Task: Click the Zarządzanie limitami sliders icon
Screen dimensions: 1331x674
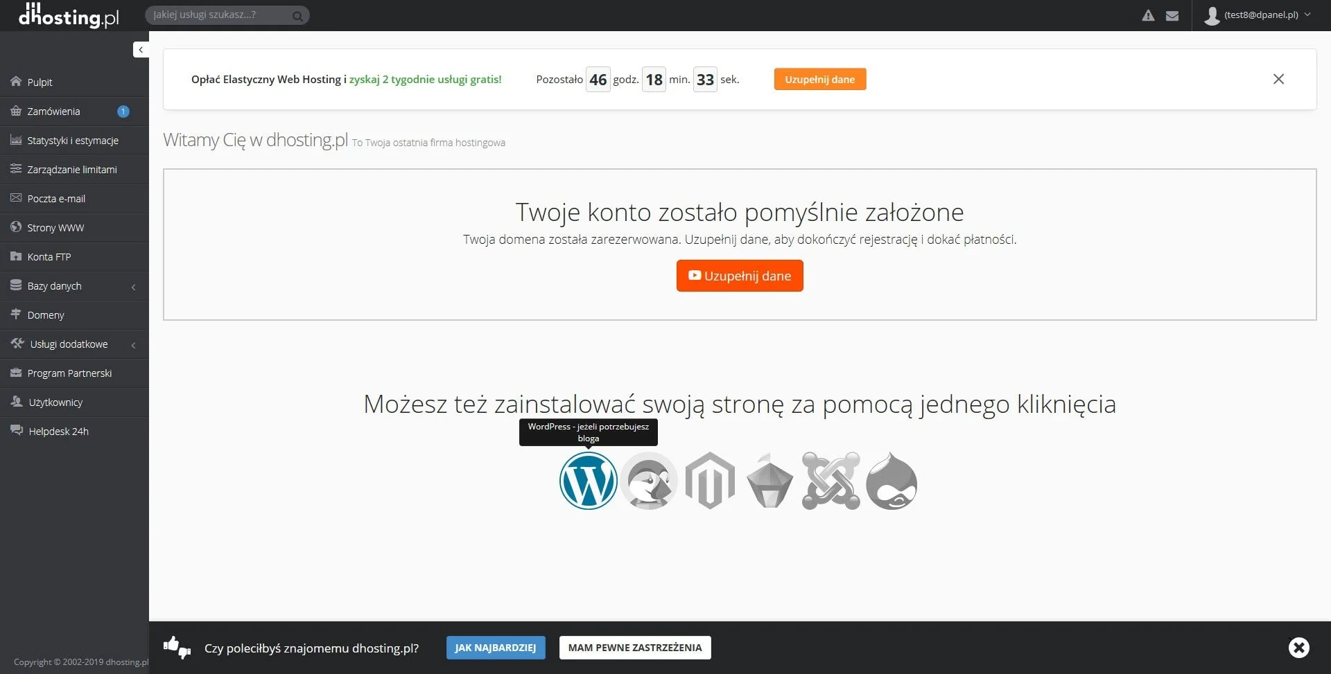Action: click(16, 168)
